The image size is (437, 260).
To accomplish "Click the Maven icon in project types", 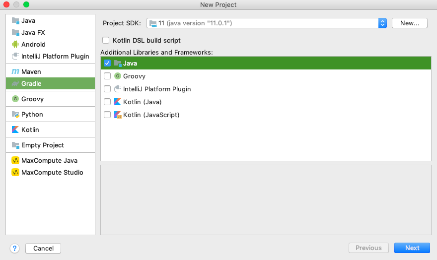I will (x=15, y=72).
